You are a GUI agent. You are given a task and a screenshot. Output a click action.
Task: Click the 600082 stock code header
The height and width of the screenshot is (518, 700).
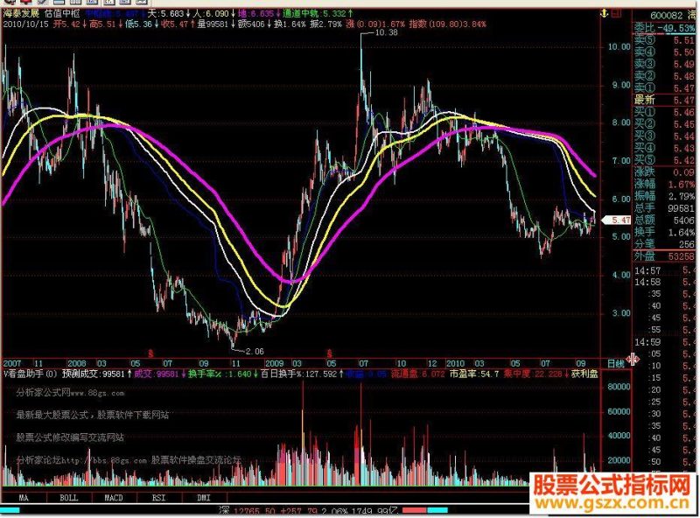[x=666, y=15]
